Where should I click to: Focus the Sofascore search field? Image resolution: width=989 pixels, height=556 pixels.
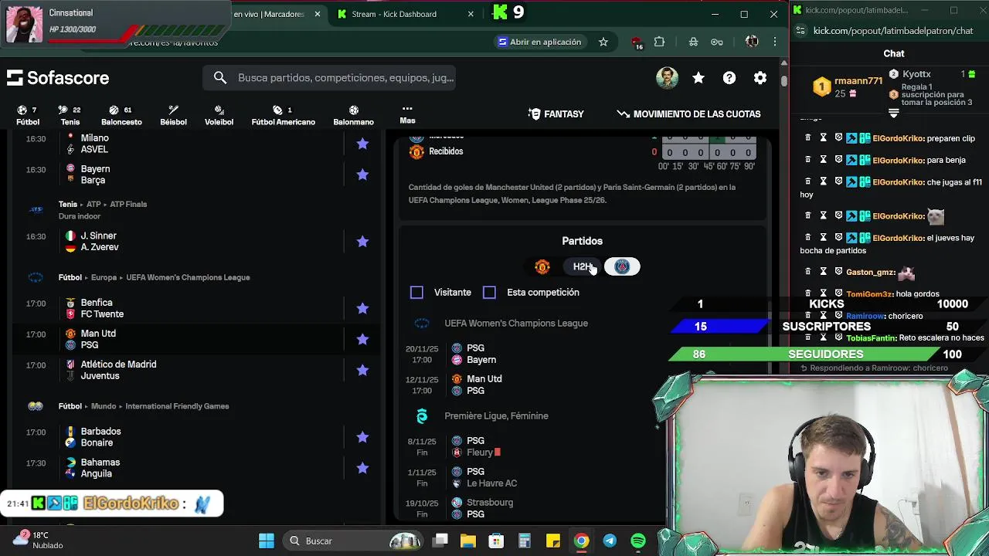tap(328, 78)
